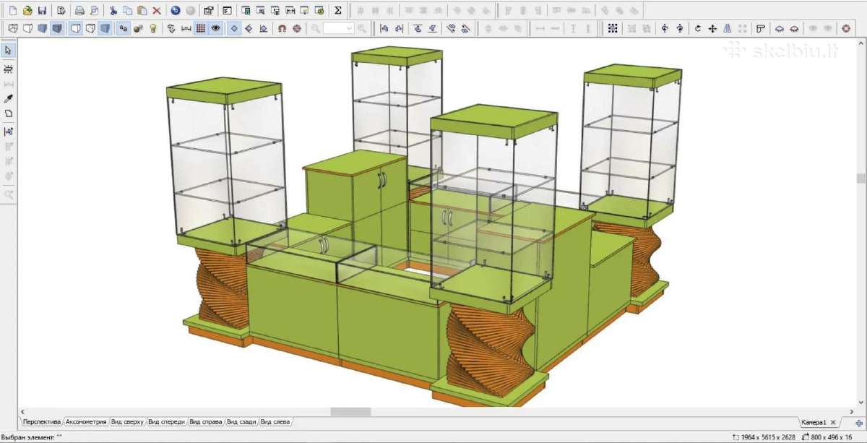Click the 800 x 496 x 16 size readout

[833, 436]
